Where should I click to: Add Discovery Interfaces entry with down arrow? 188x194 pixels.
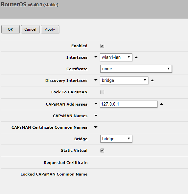[96, 80]
